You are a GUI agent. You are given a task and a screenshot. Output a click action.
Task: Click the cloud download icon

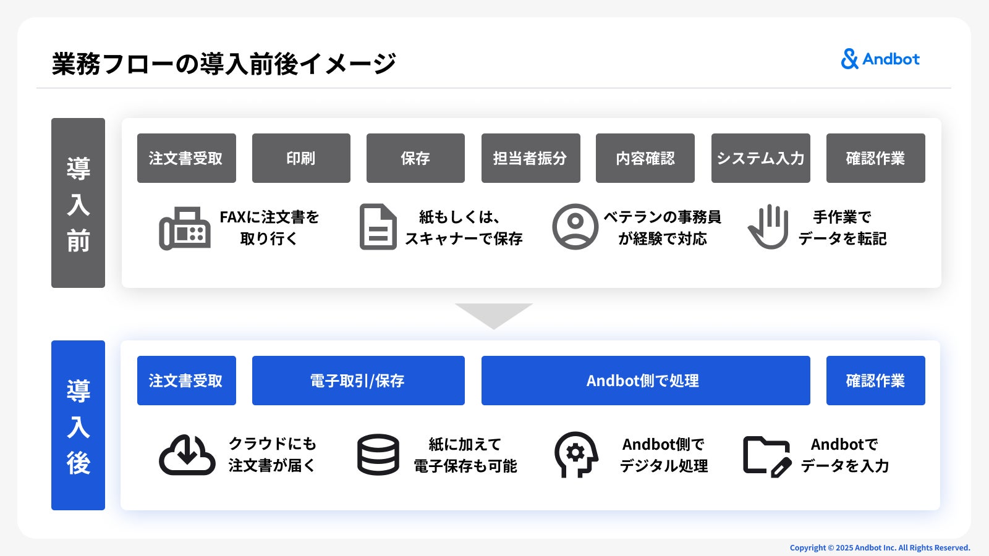coord(187,455)
